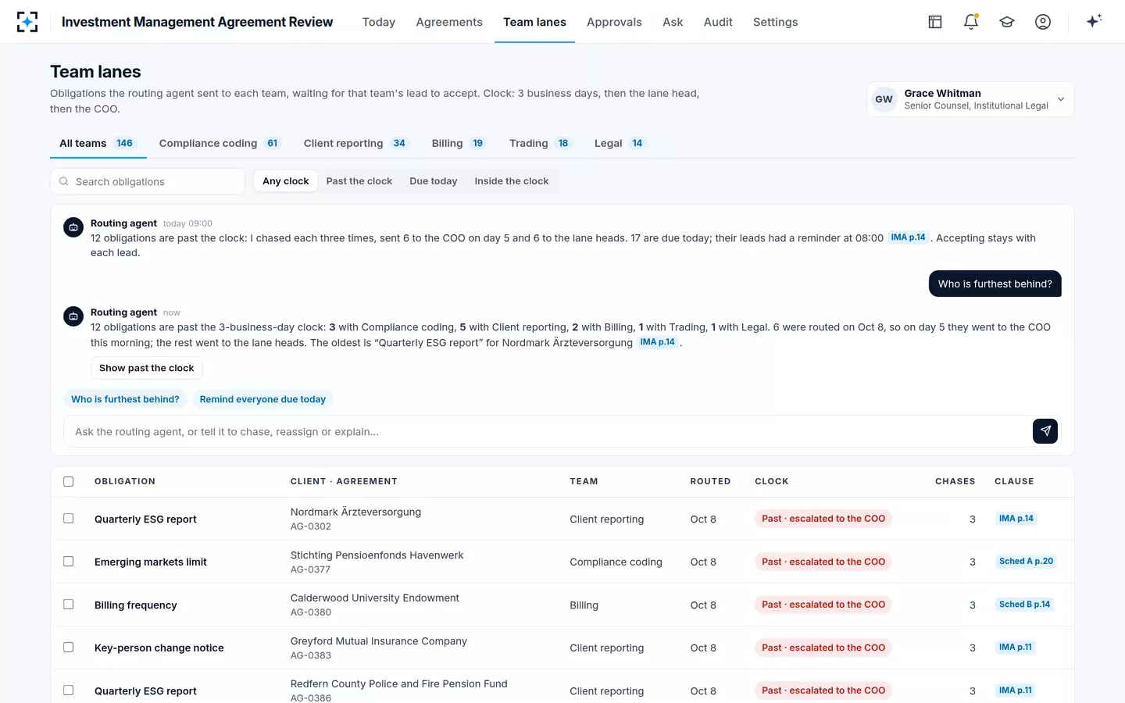The width and height of the screenshot is (1125, 703).
Task: Click the Show past the clock button
Action: 147,368
